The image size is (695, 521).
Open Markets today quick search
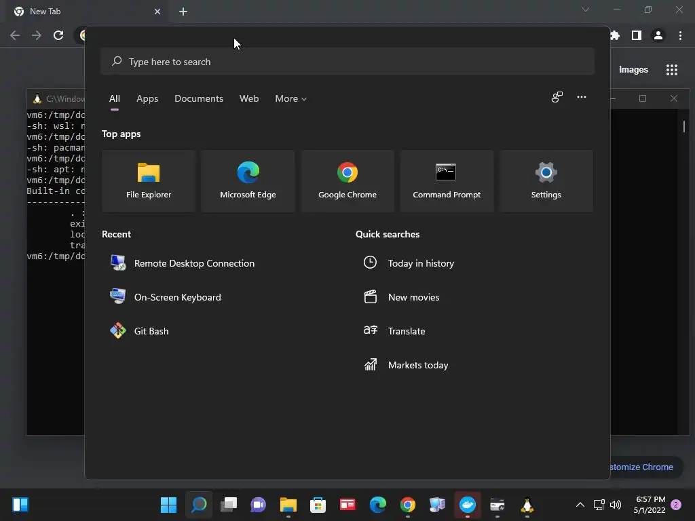pyautogui.click(x=406, y=365)
